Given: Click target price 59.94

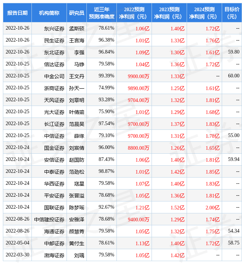Looking at the screenshot, I should coord(234,159).
